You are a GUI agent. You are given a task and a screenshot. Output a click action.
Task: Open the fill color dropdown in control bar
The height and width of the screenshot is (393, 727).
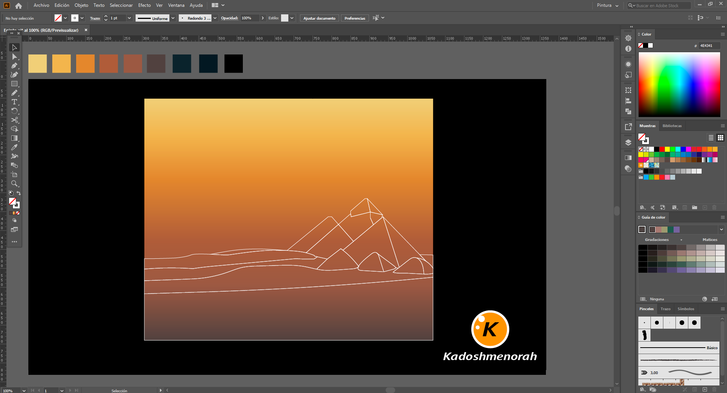click(65, 18)
